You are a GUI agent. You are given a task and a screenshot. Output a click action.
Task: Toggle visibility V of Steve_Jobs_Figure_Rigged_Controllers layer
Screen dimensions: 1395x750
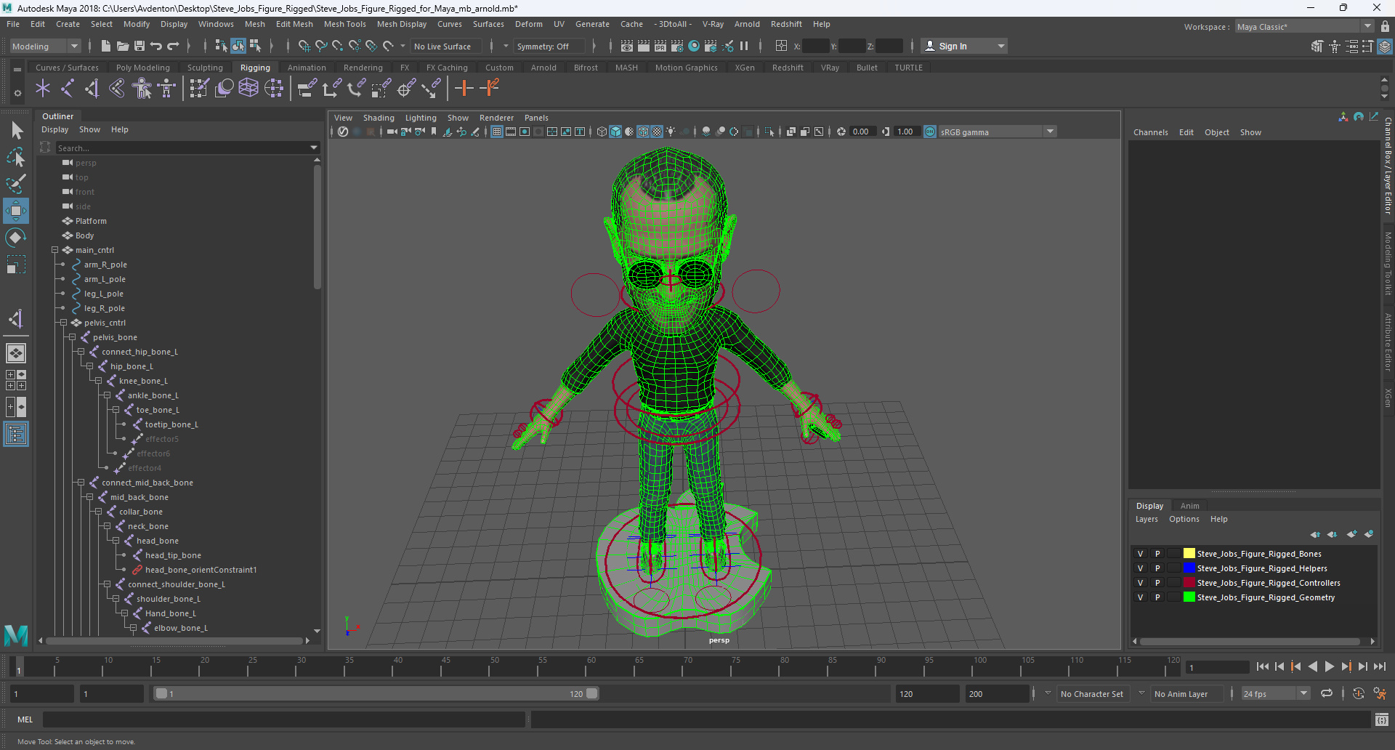coord(1140,583)
